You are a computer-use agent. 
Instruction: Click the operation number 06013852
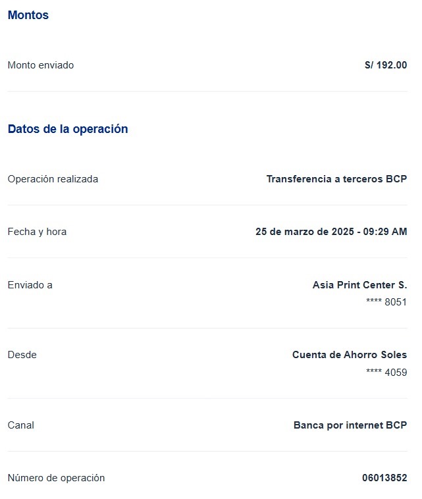click(x=384, y=478)
